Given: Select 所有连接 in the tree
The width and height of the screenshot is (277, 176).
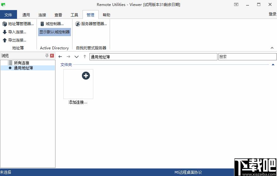Looking at the screenshot, I should pos(21,63).
